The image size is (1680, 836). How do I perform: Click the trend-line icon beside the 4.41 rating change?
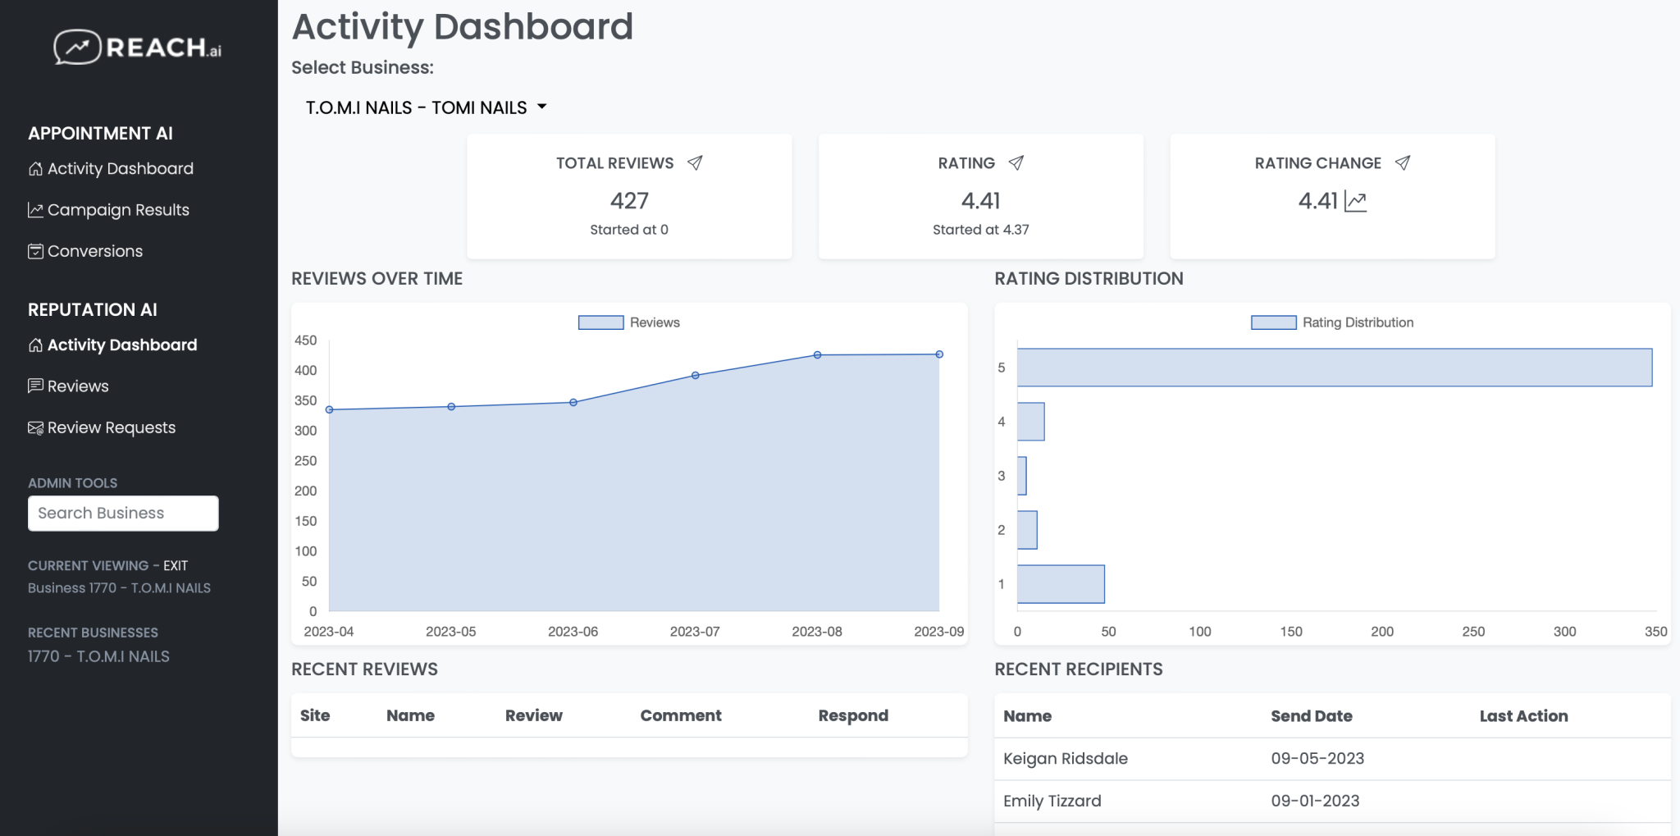(x=1354, y=200)
